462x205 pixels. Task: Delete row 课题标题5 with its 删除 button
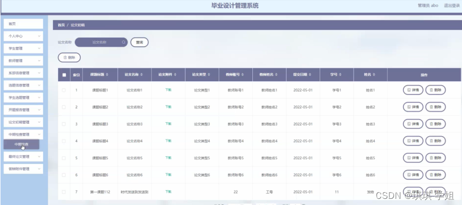tap(435, 158)
